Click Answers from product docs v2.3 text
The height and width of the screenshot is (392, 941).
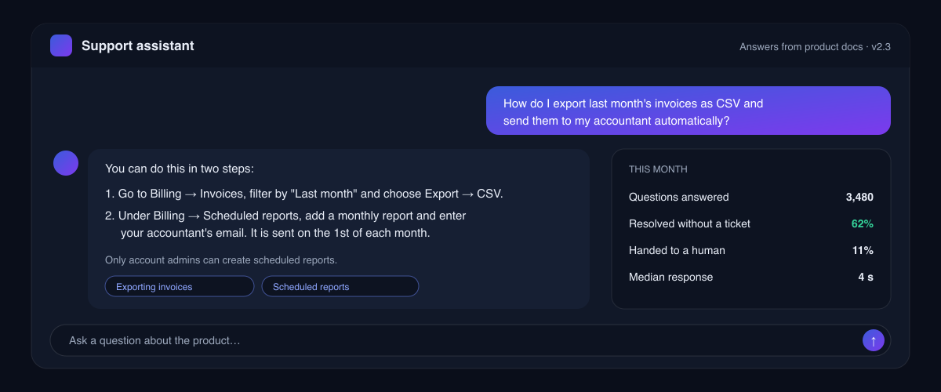point(815,46)
